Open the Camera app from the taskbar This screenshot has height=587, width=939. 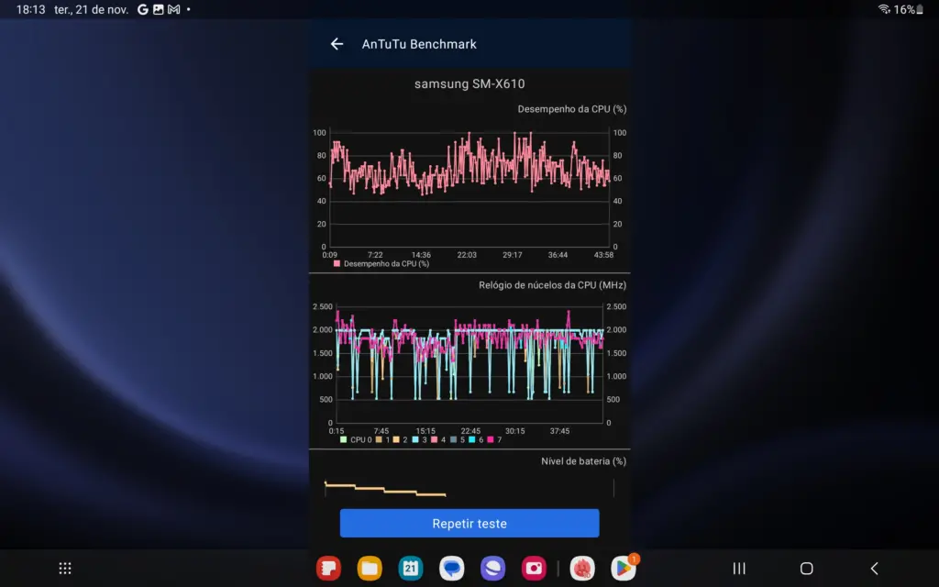(x=535, y=568)
